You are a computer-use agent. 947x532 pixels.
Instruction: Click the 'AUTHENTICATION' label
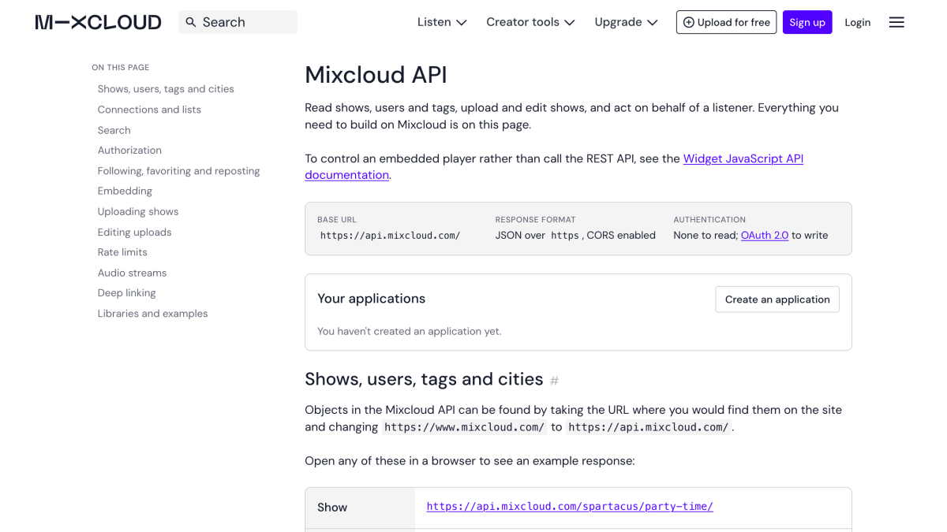[709, 220]
